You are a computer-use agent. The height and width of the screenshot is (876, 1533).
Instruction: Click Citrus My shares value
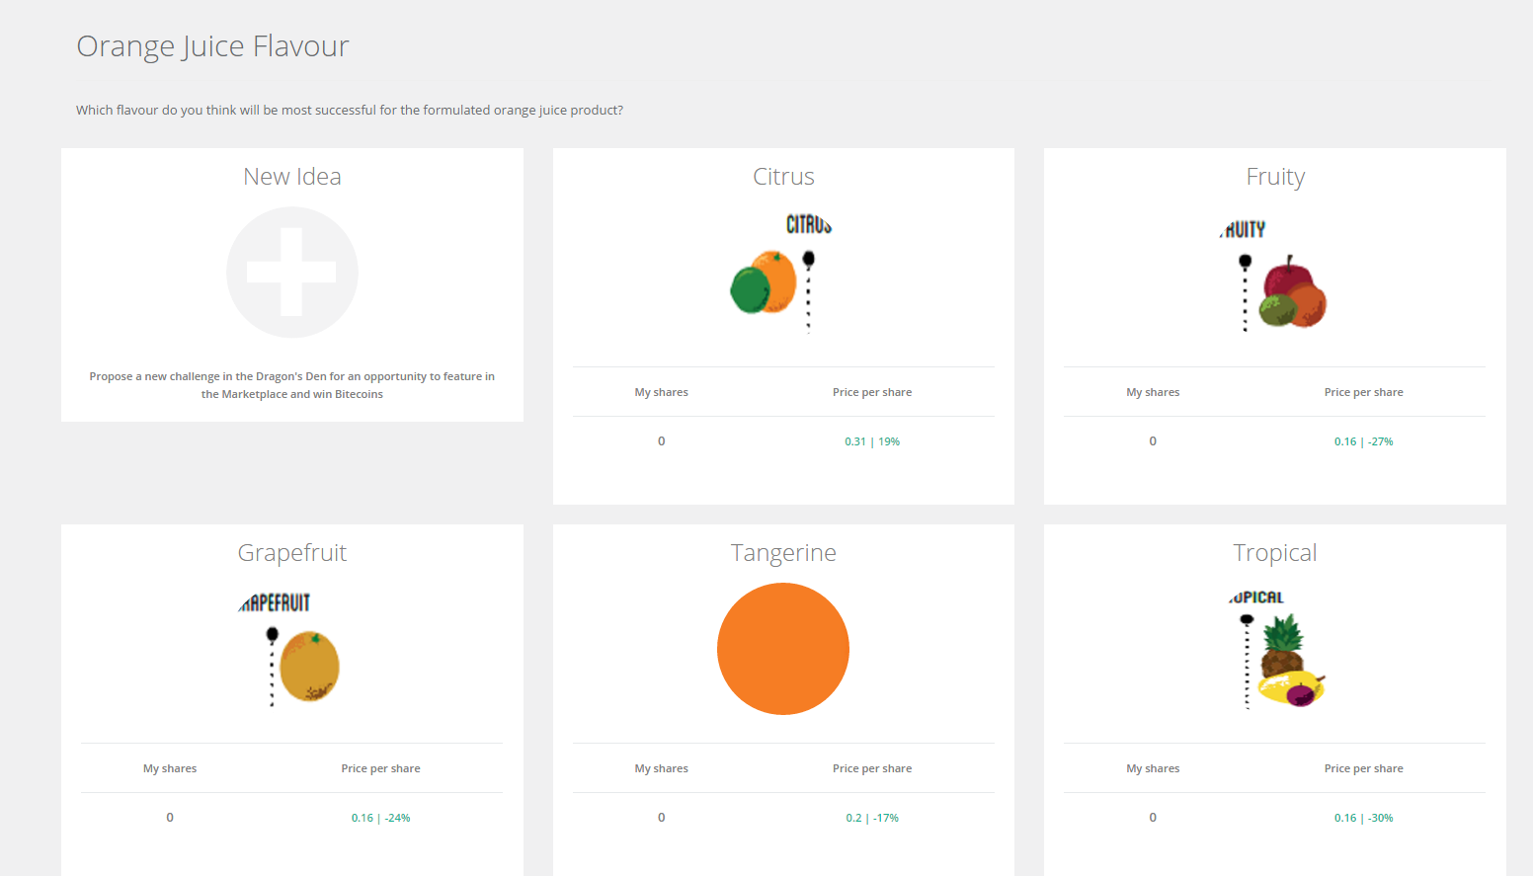[661, 441]
